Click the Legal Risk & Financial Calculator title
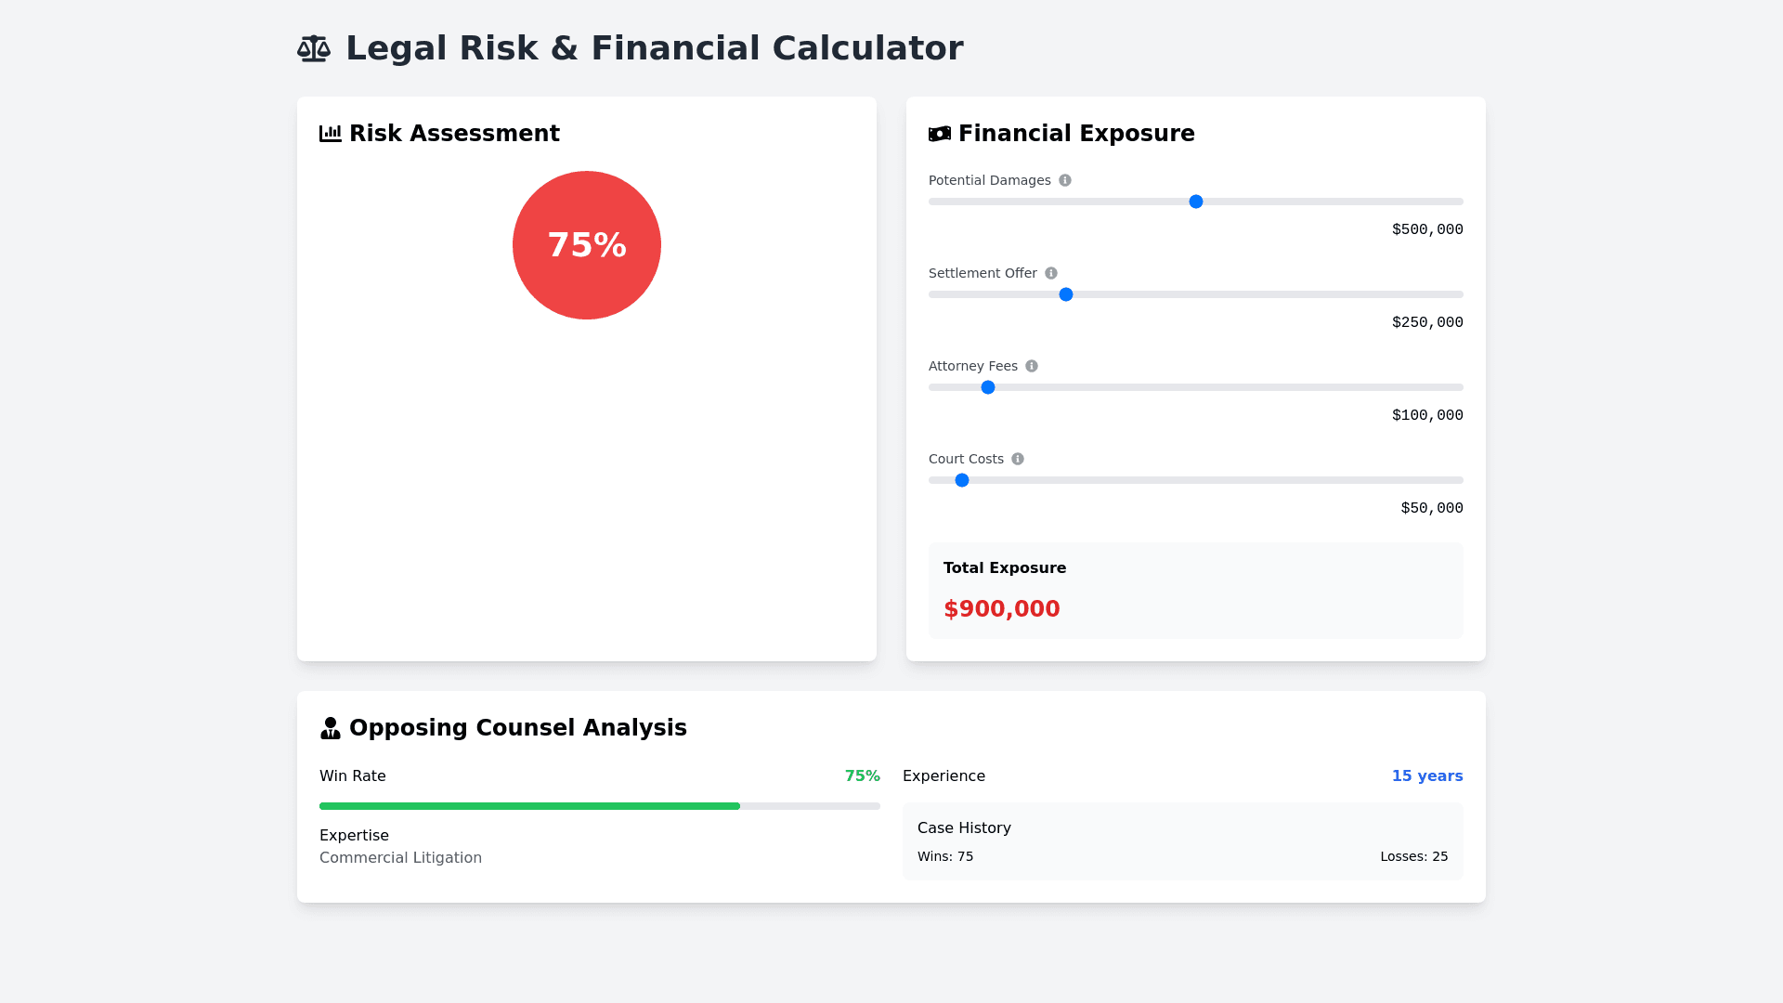The width and height of the screenshot is (1783, 1003). (x=655, y=48)
